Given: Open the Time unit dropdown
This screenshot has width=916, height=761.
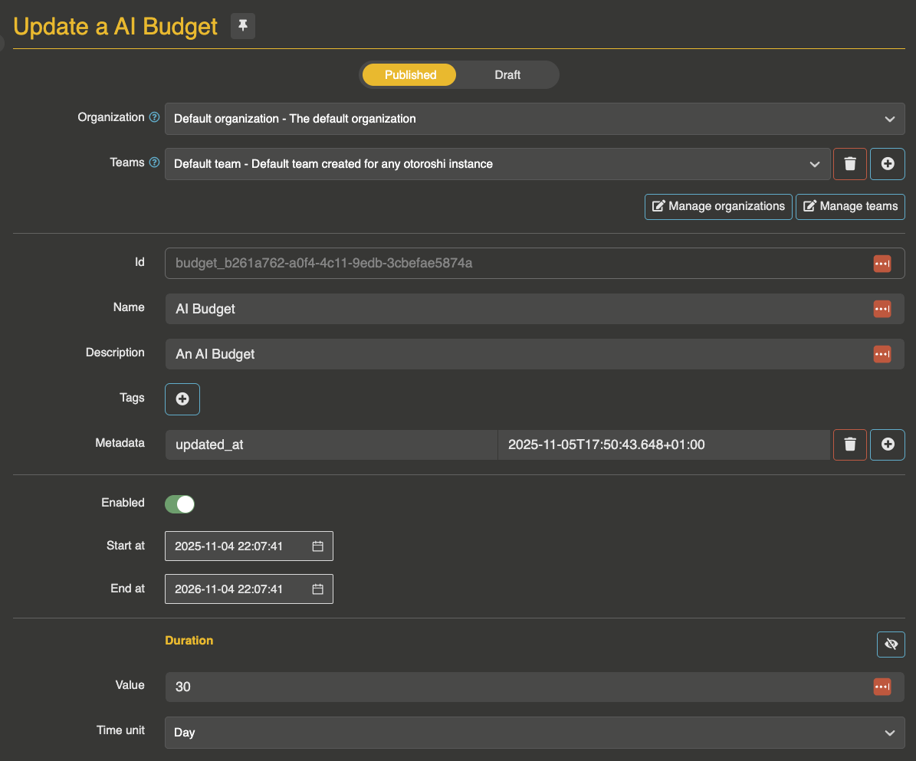Looking at the screenshot, I should pyautogui.click(x=534, y=733).
